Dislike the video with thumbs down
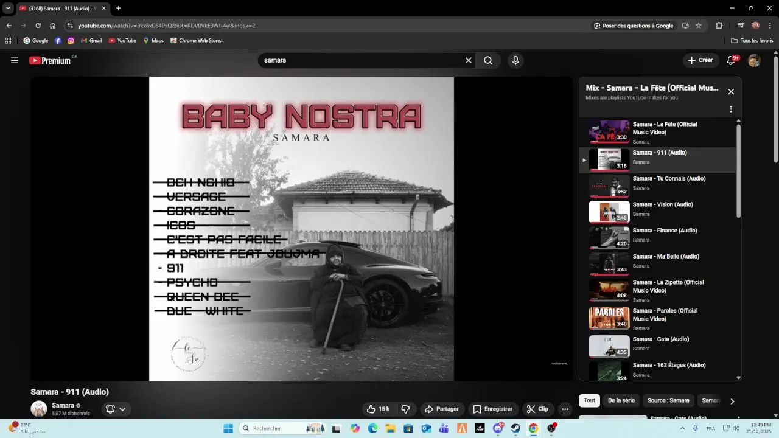The height and width of the screenshot is (438, 779). tap(405, 409)
